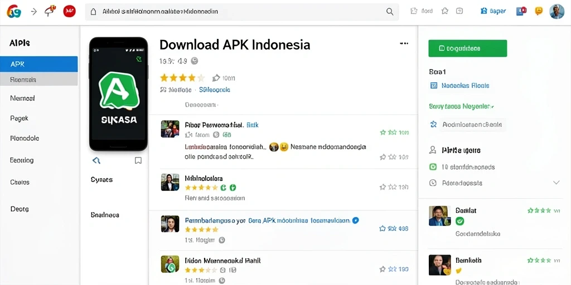This screenshot has width=571, height=285.
Task: Expand the chevron on 'Pdeteclgessits' row
Action: coord(556,183)
